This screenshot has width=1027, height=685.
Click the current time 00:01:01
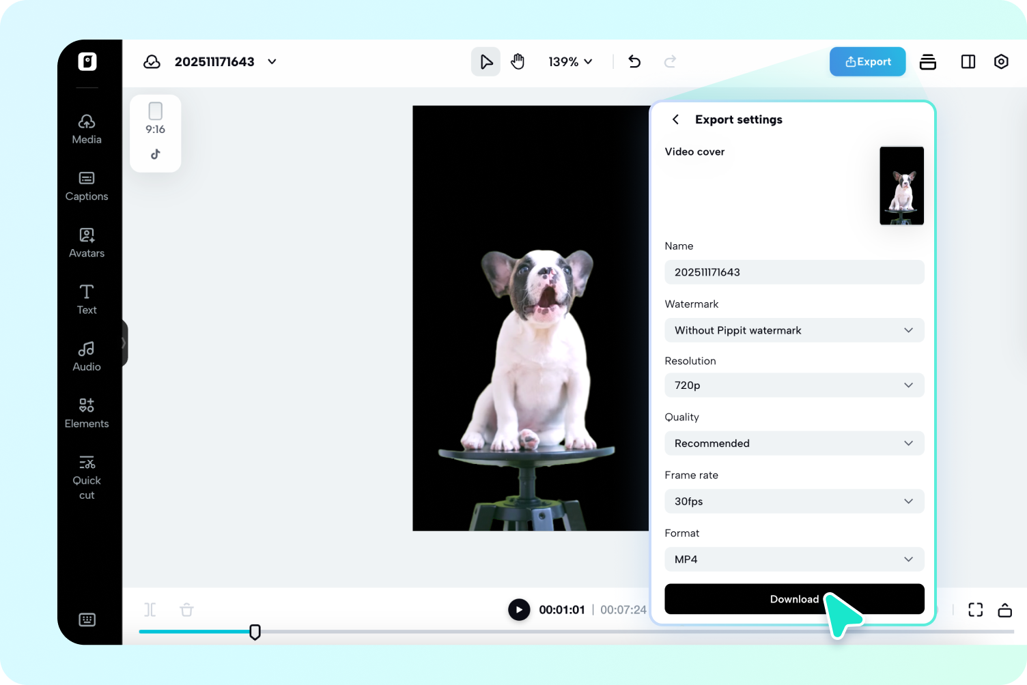click(562, 609)
